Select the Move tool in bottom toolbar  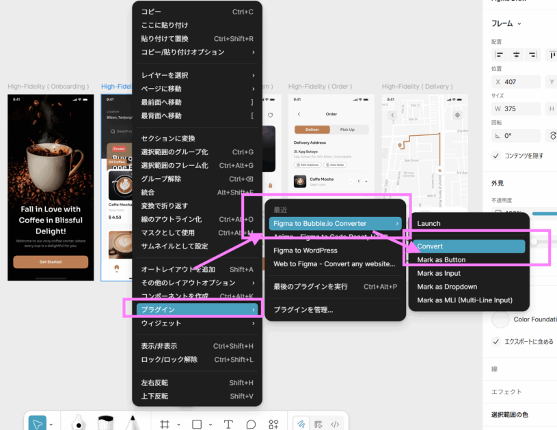38,424
